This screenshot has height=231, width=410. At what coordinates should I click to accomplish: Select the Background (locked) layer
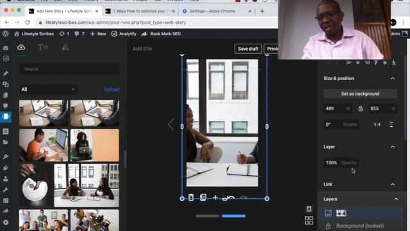(x=360, y=226)
